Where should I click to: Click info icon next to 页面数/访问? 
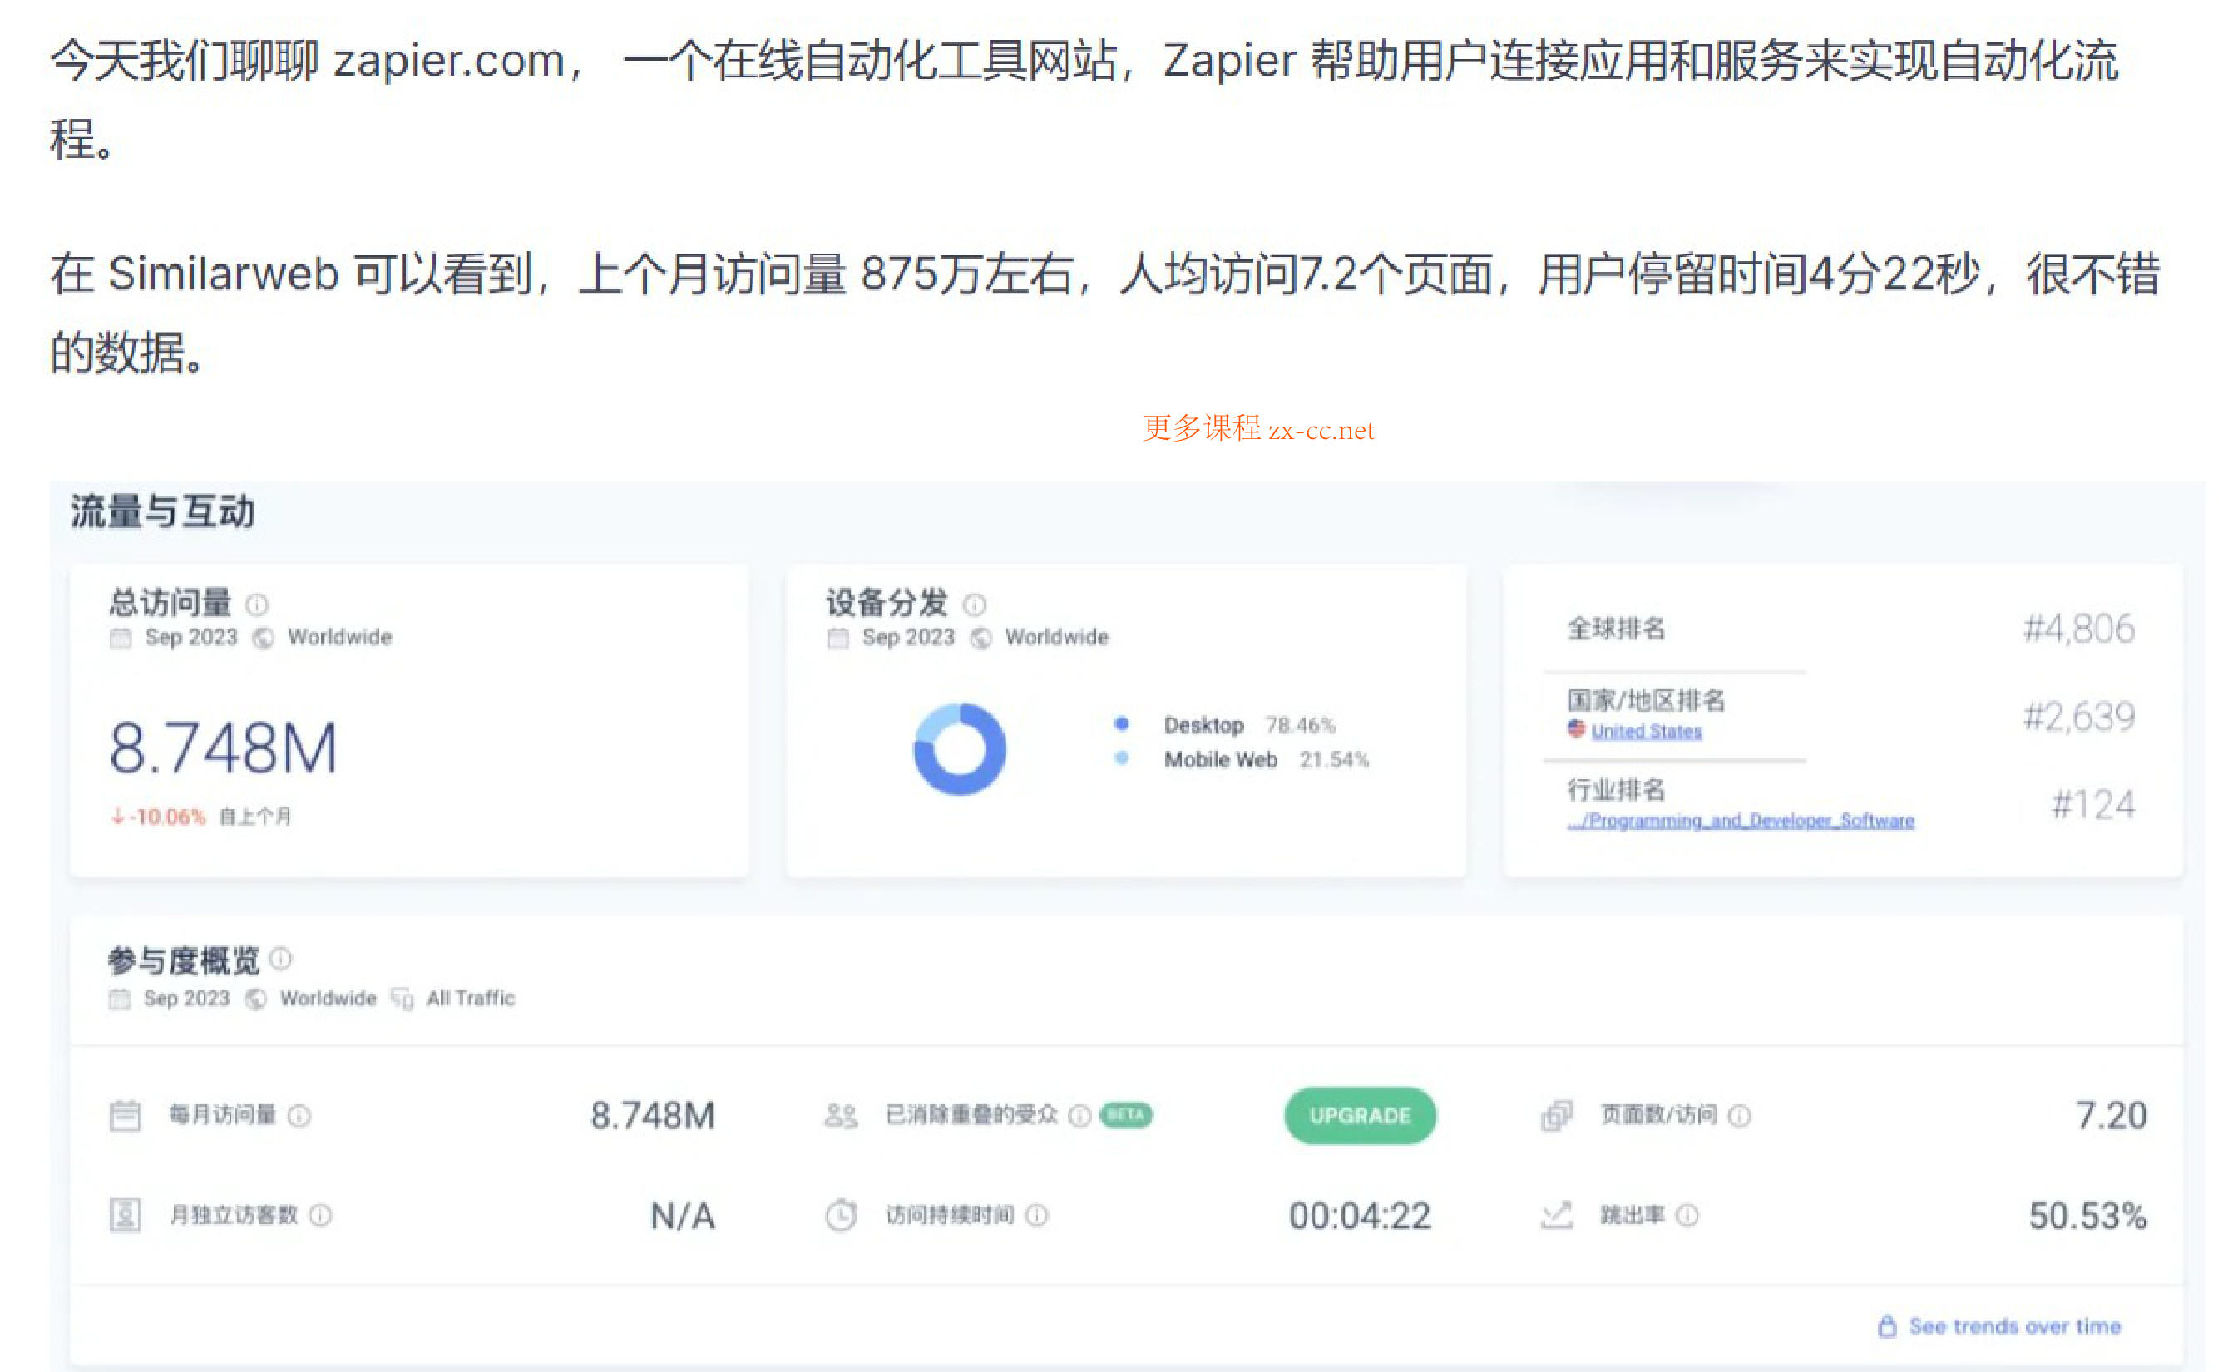tap(1739, 1116)
